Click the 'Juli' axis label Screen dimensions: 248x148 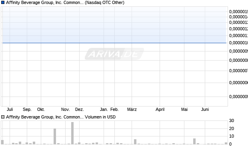coord(10,109)
